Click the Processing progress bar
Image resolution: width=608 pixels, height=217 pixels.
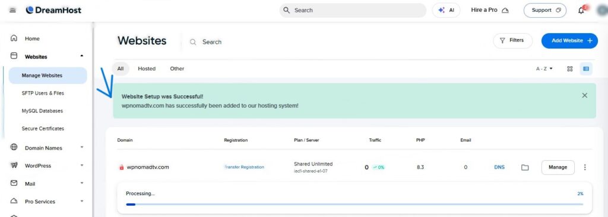(x=354, y=204)
